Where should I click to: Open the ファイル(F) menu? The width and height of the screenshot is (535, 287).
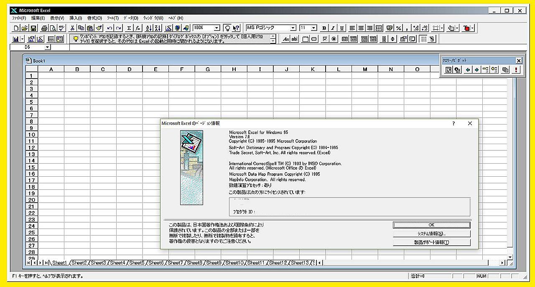pyautogui.click(x=19, y=18)
